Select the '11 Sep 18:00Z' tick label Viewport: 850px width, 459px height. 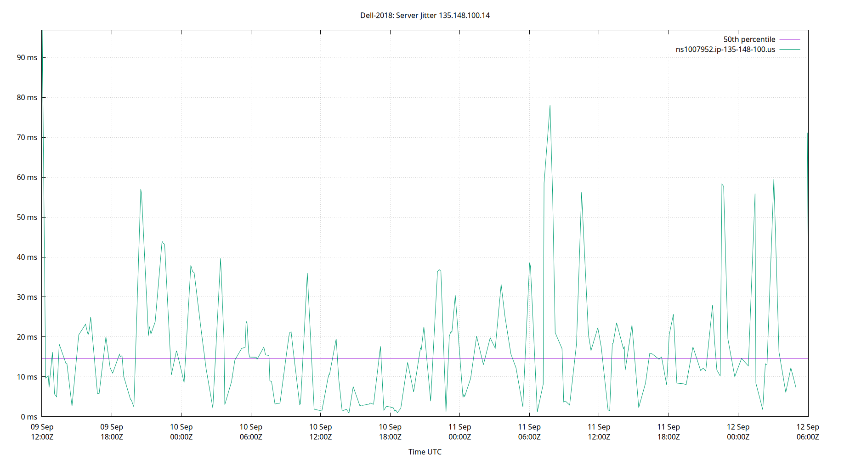click(669, 431)
